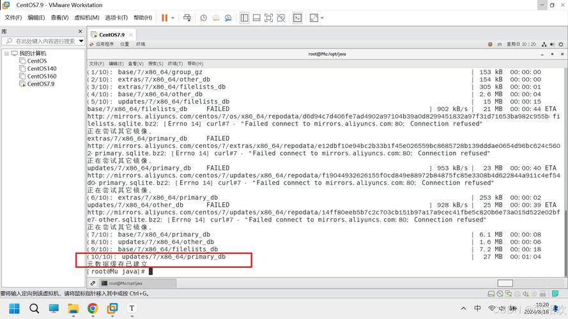Revert to the previous snapshot
This screenshot has height=319, width=568.
click(216, 18)
